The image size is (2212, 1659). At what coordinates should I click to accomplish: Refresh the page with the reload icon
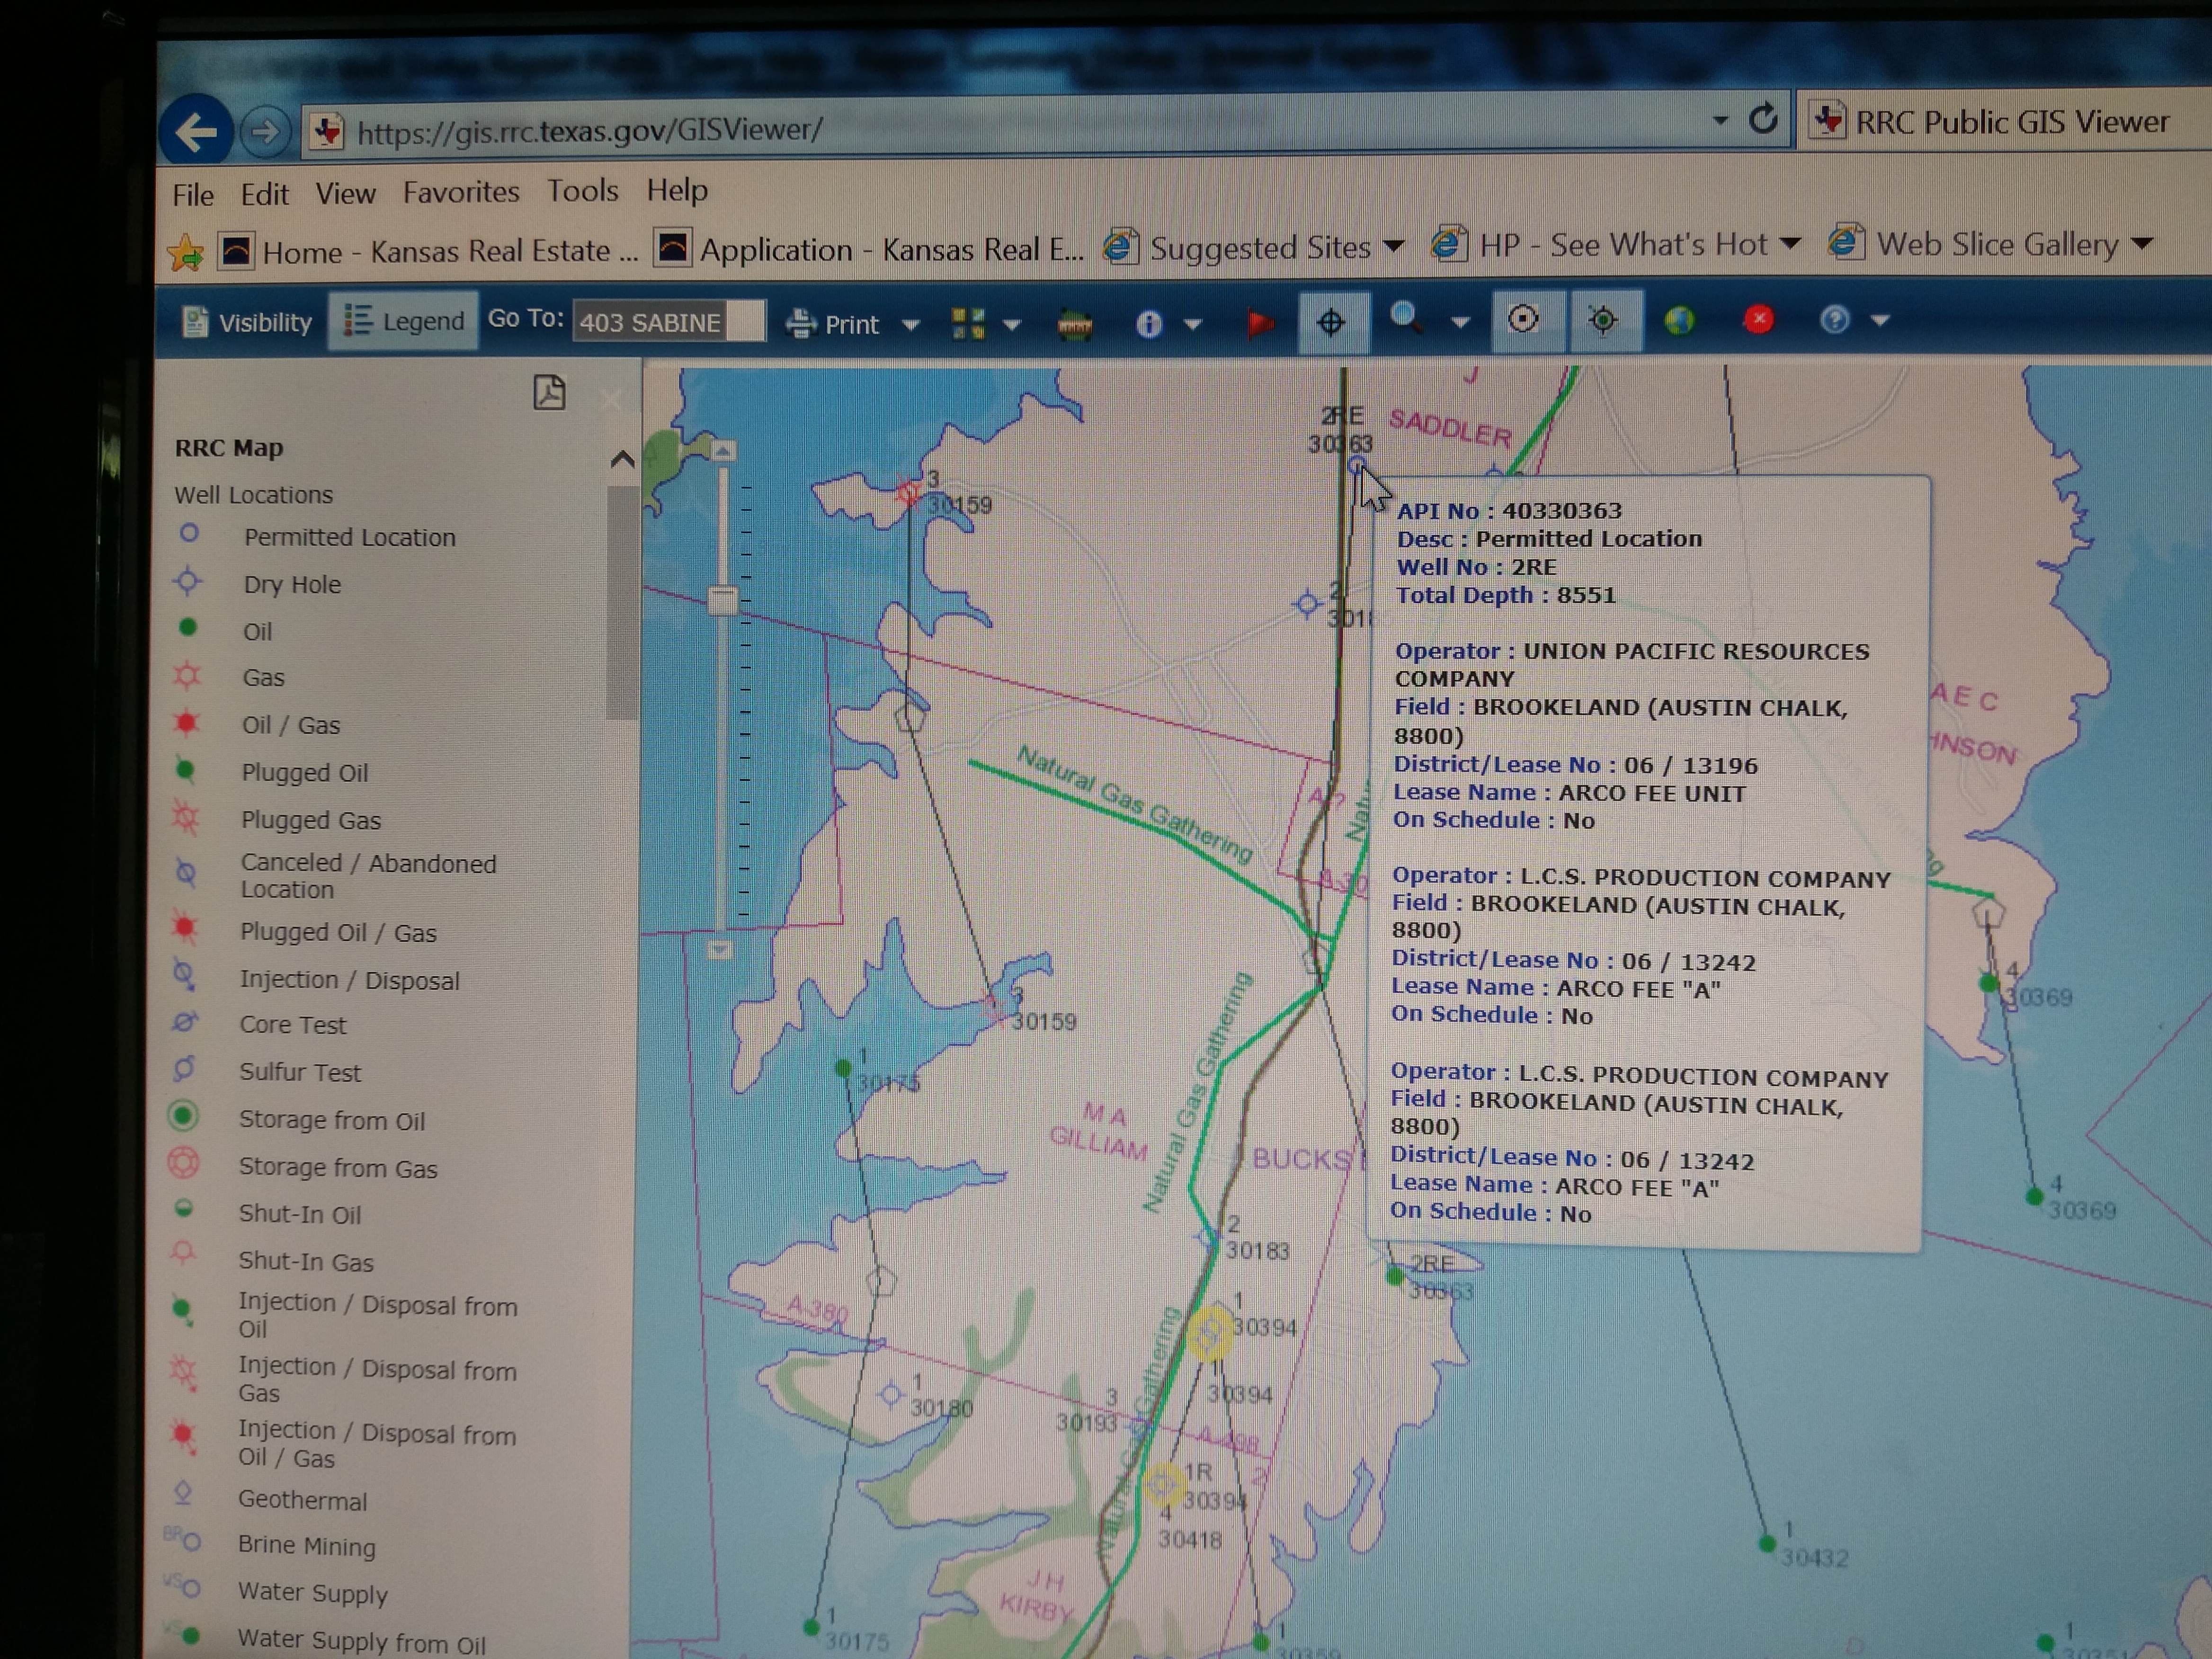[x=1763, y=119]
